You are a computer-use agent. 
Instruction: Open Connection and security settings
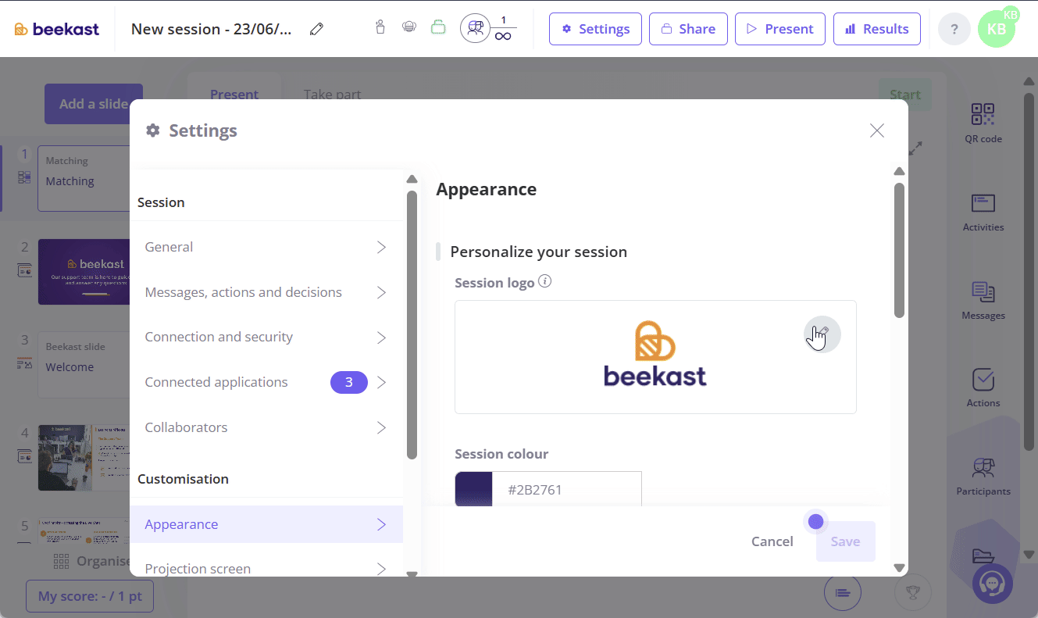click(266, 337)
